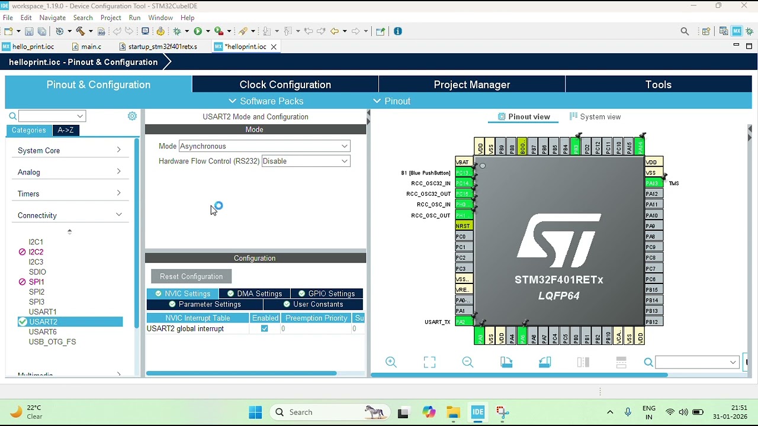Click the Snipping Tool taskbar icon
This screenshot has width=758, height=426.
[x=502, y=412]
